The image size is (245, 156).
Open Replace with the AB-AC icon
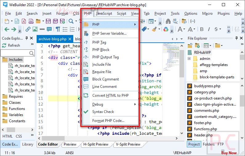click(175, 21)
